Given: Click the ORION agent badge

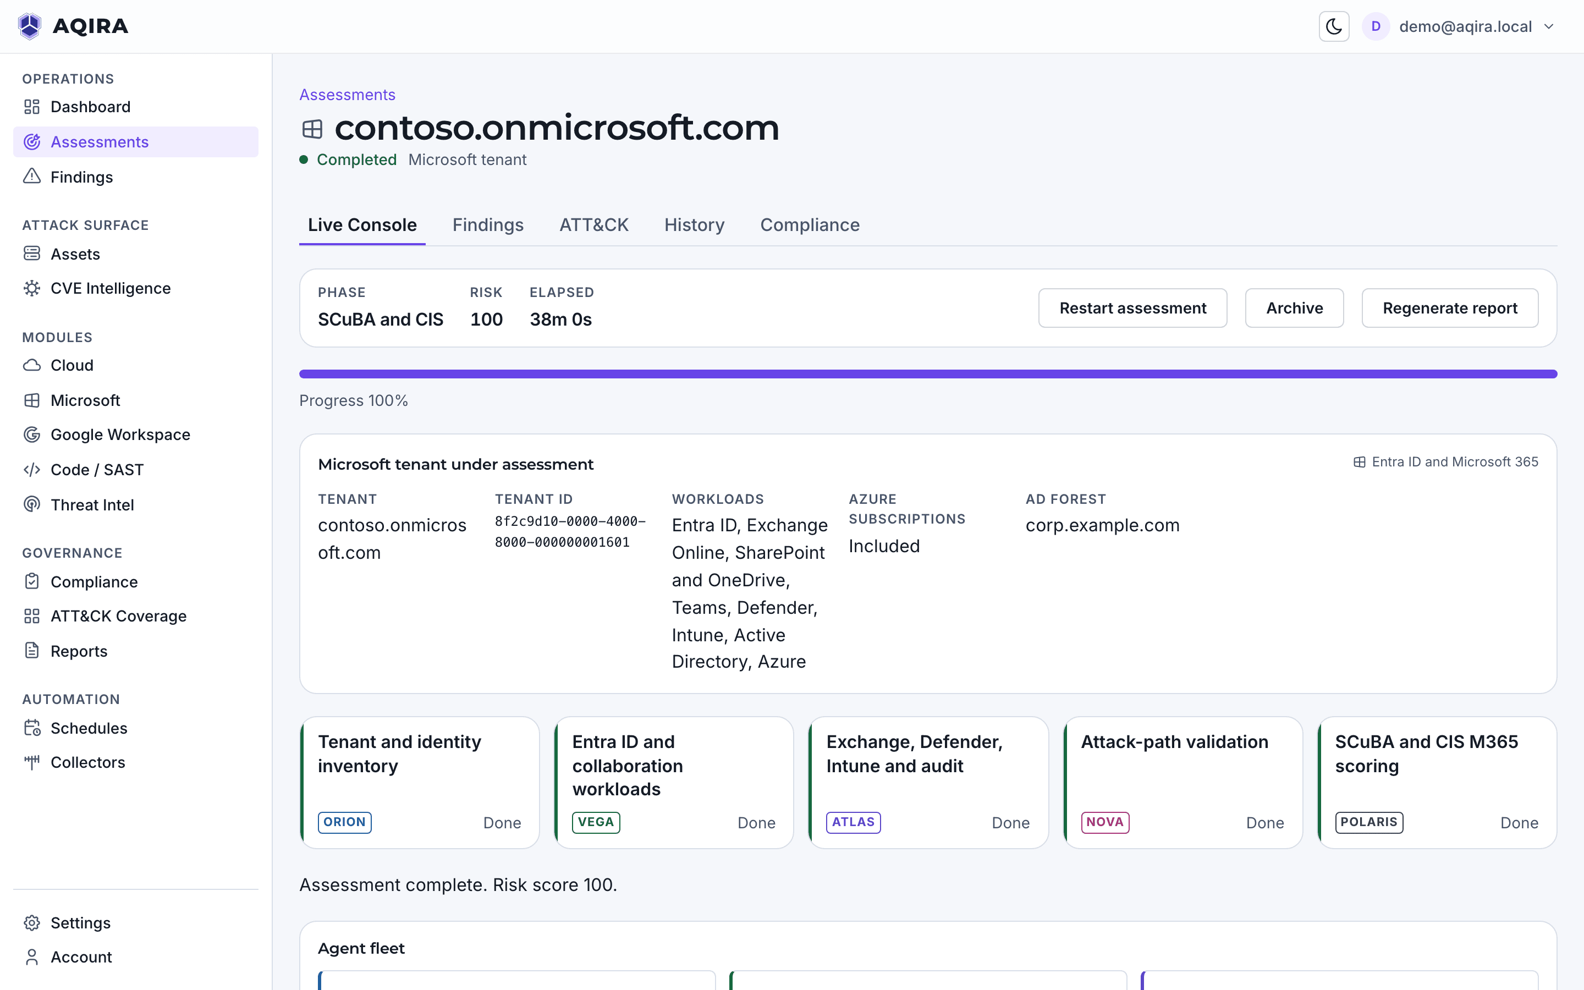Looking at the screenshot, I should [x=344, y=822].
